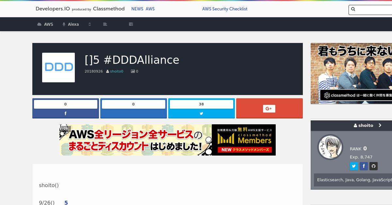The image size is (392, 205).
Task: Open the Developers.IO home logo
Action: [80, 9]
